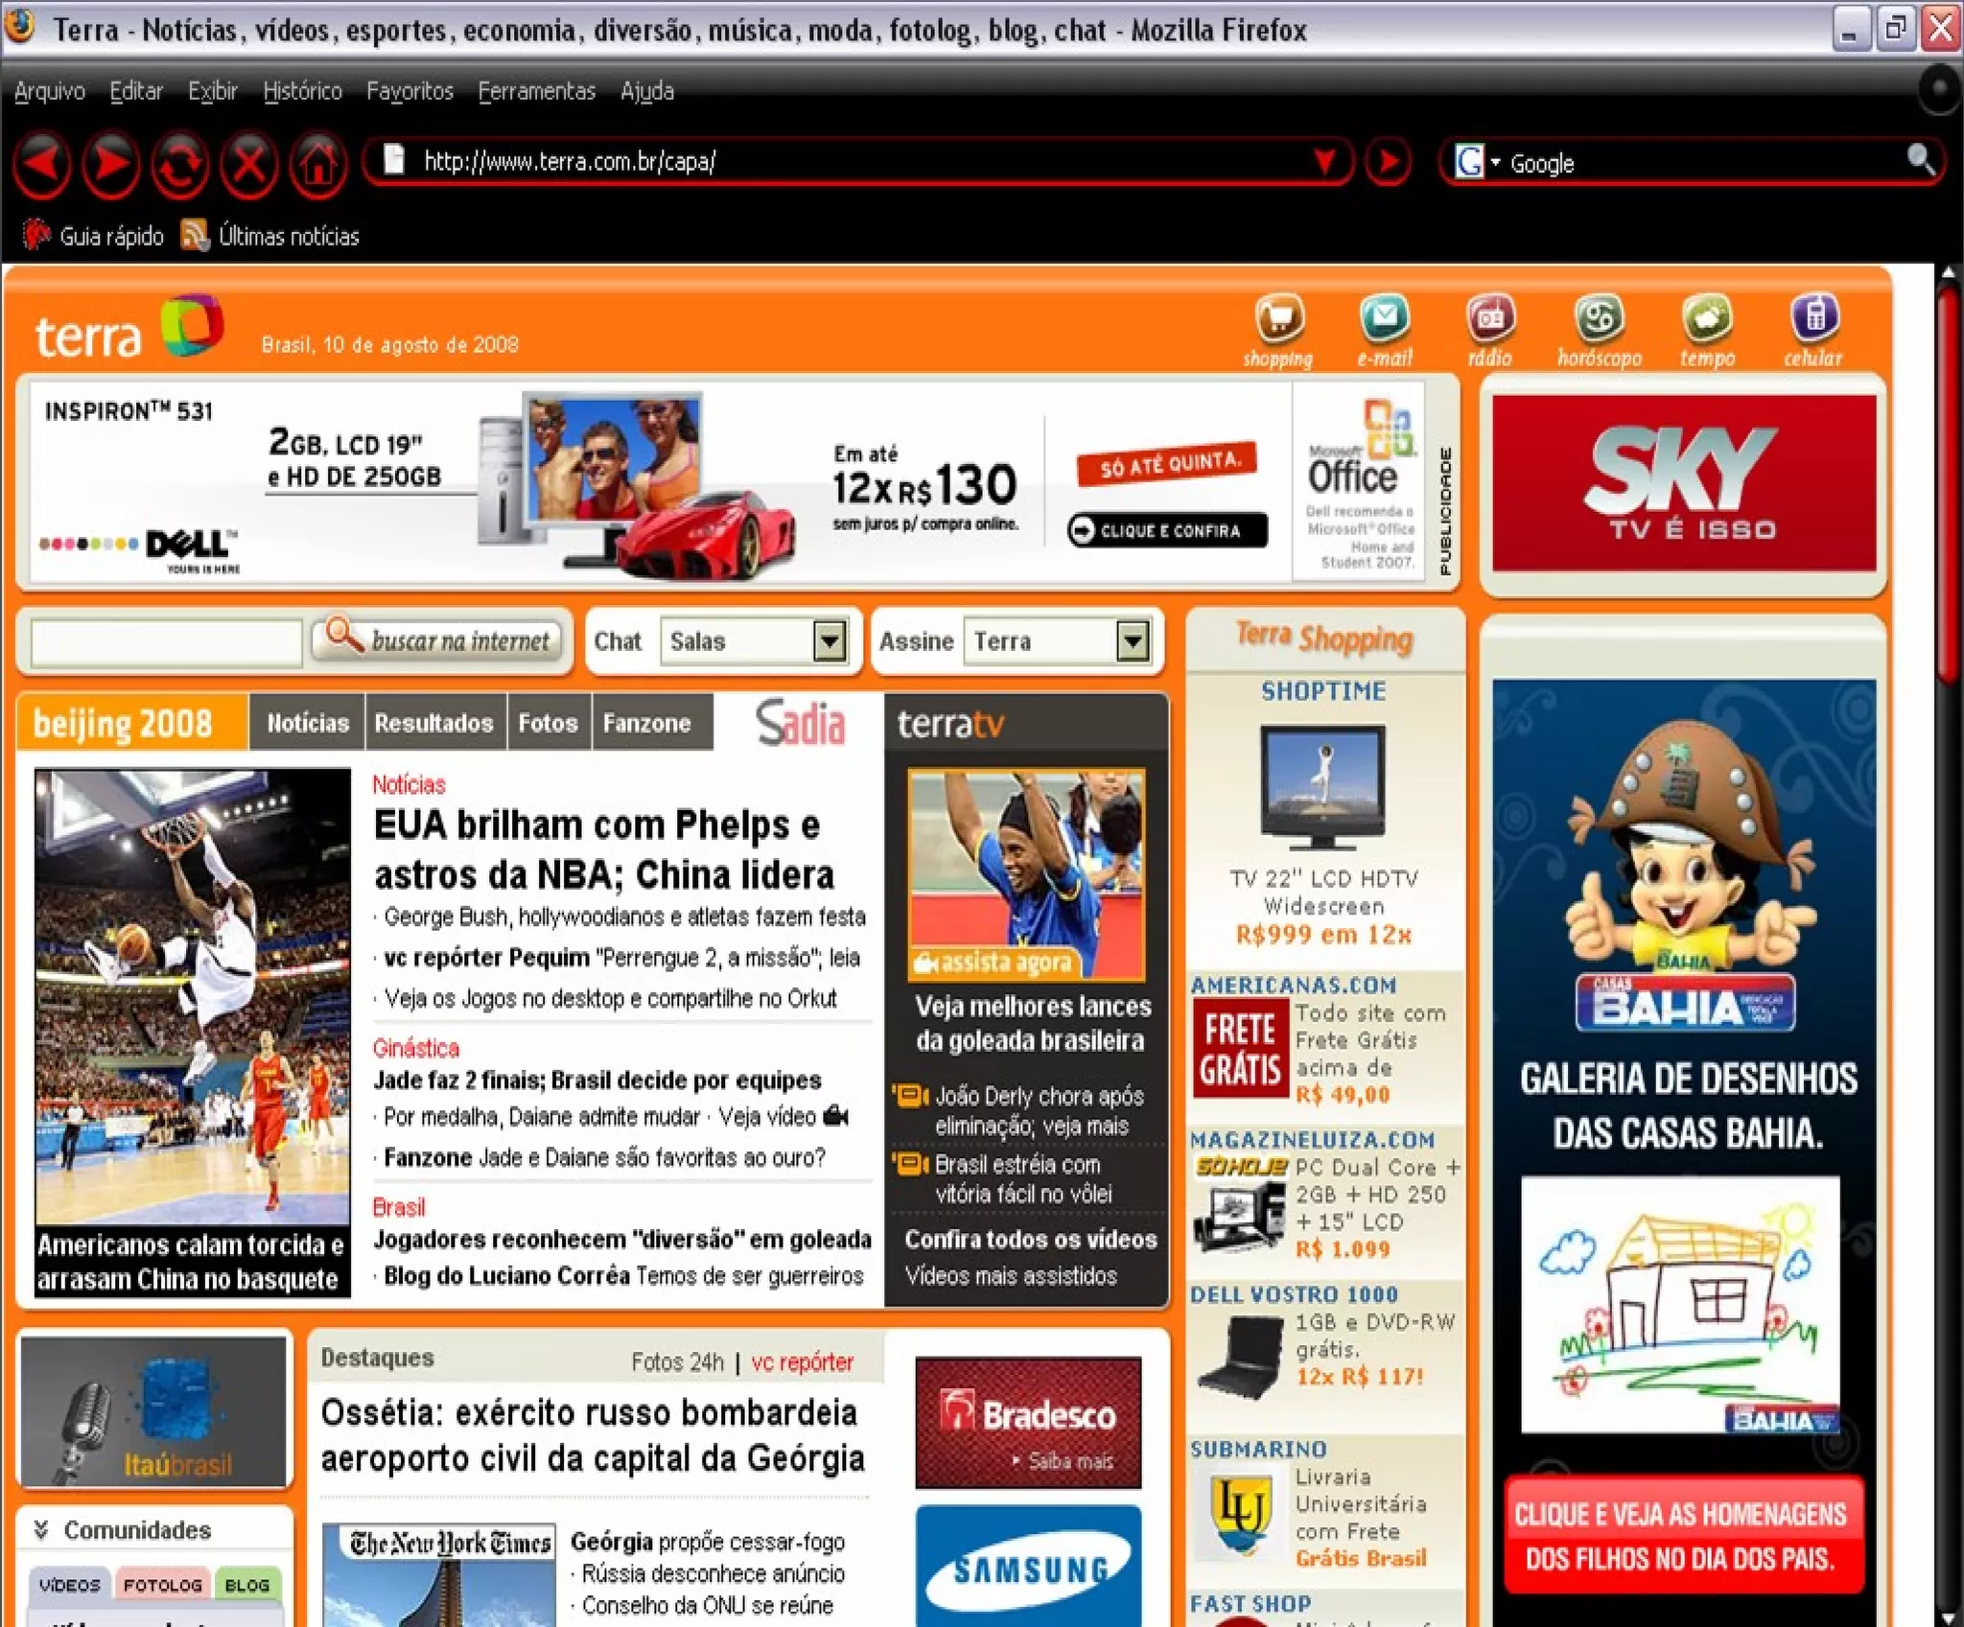
Task: Go to the Home page icon
Action: tap(318, 163)
